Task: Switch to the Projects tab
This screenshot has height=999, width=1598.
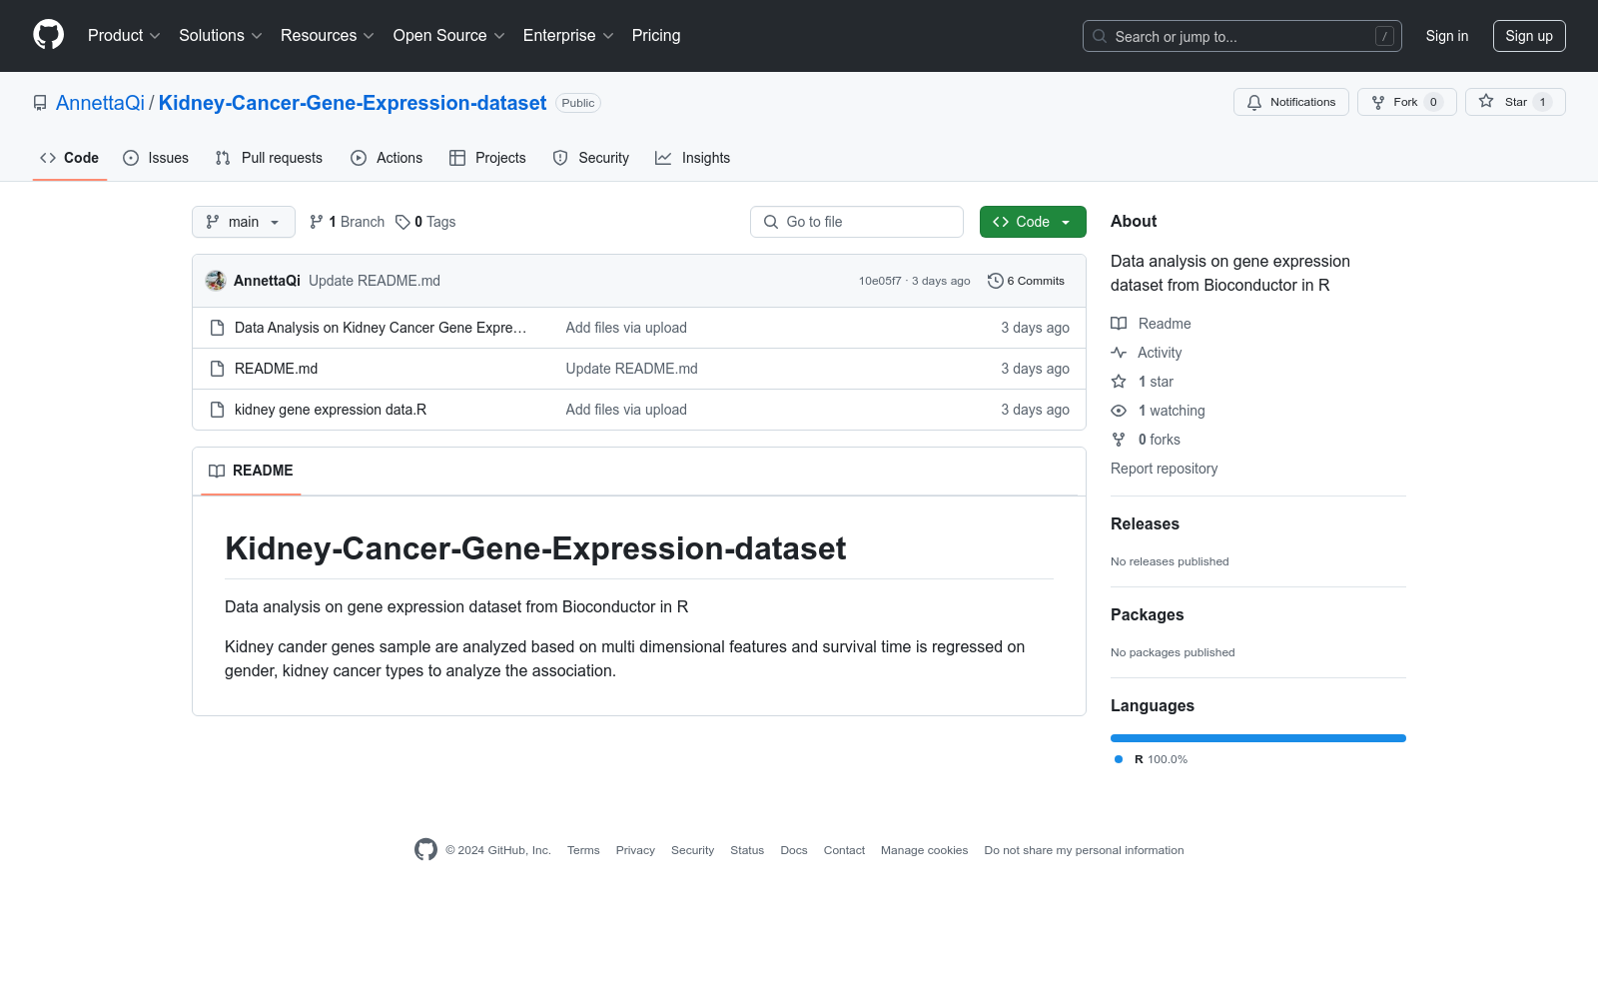Action: 487,158
